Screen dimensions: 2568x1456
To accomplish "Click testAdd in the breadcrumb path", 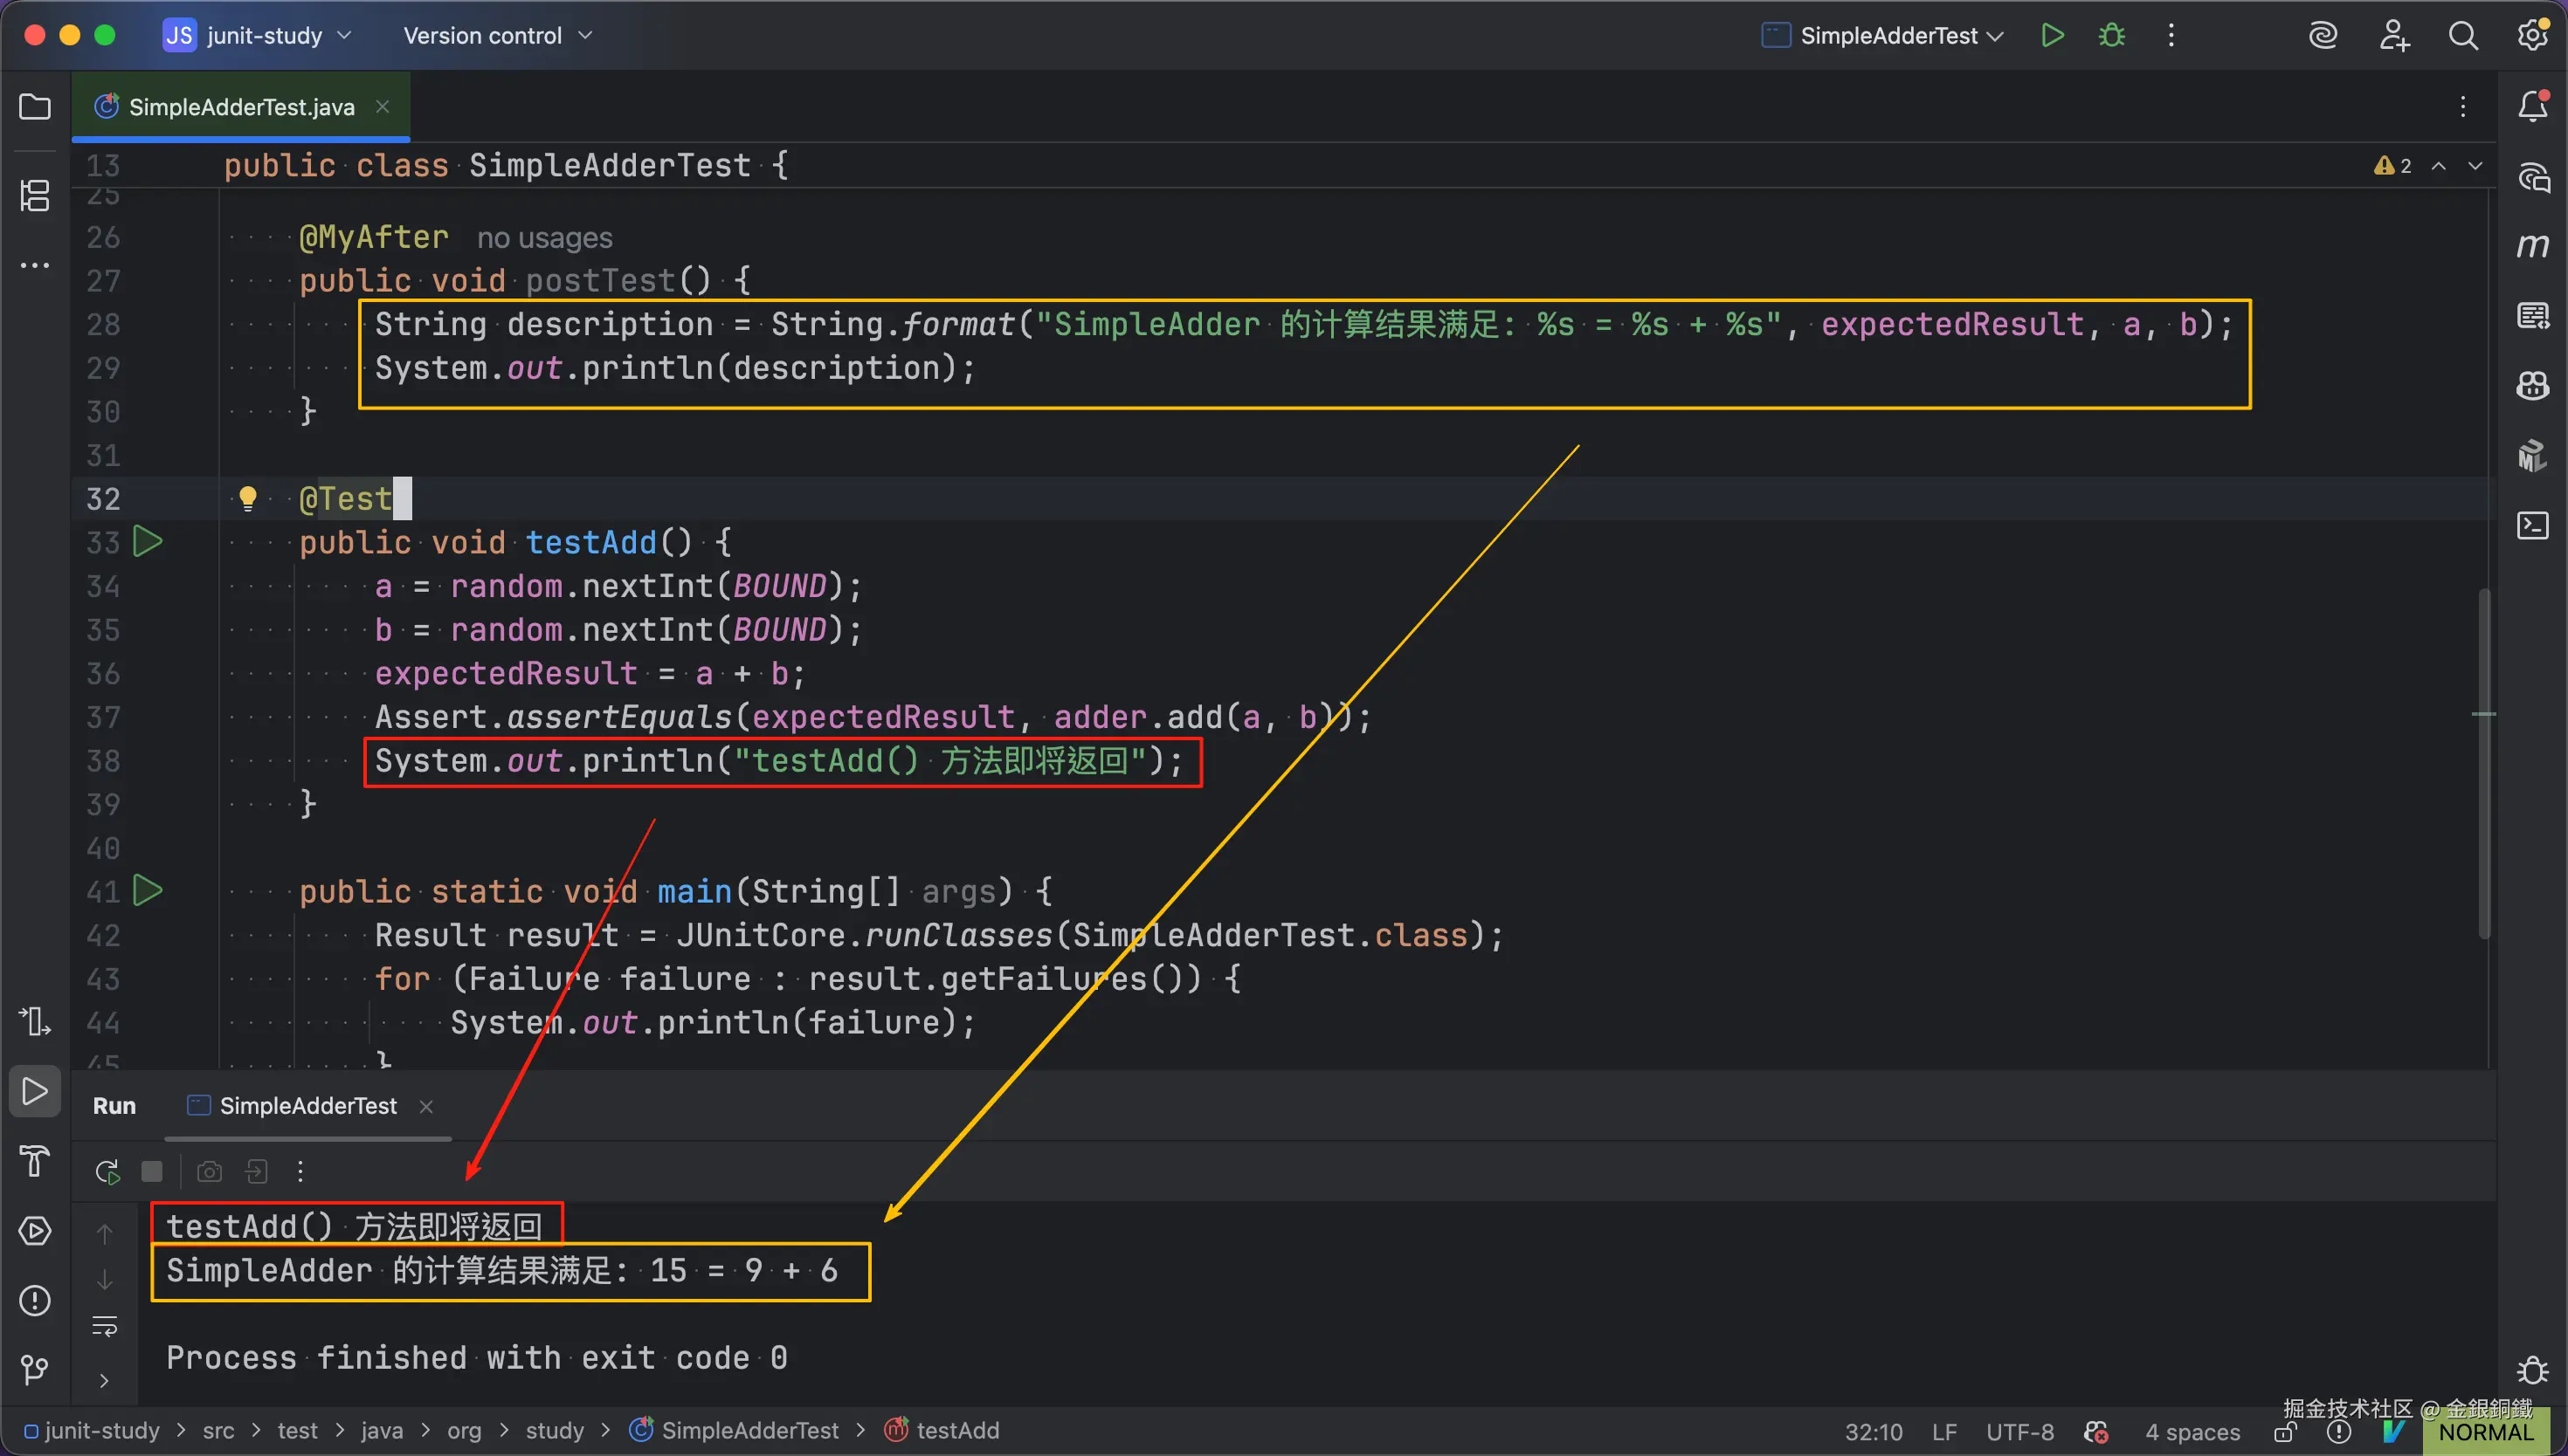I will [956, 1431].
